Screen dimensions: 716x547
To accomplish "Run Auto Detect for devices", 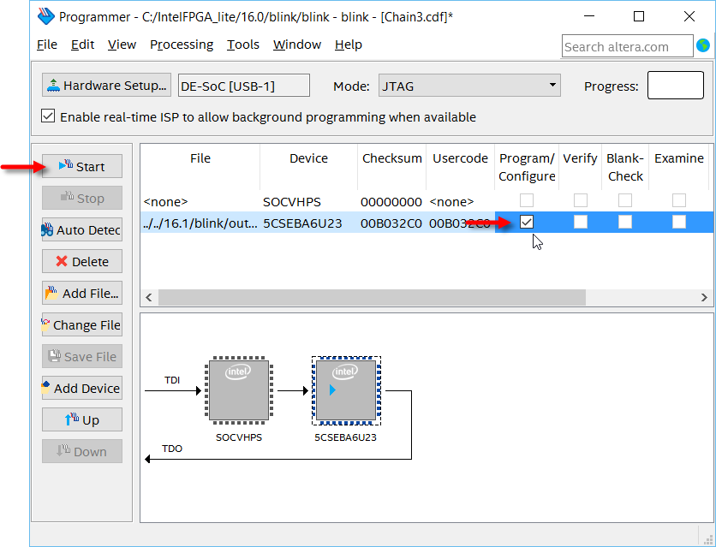I will [82, 230].
